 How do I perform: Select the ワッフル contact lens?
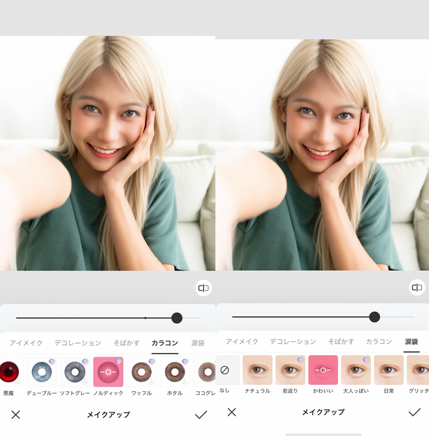(x=141, y=372)
